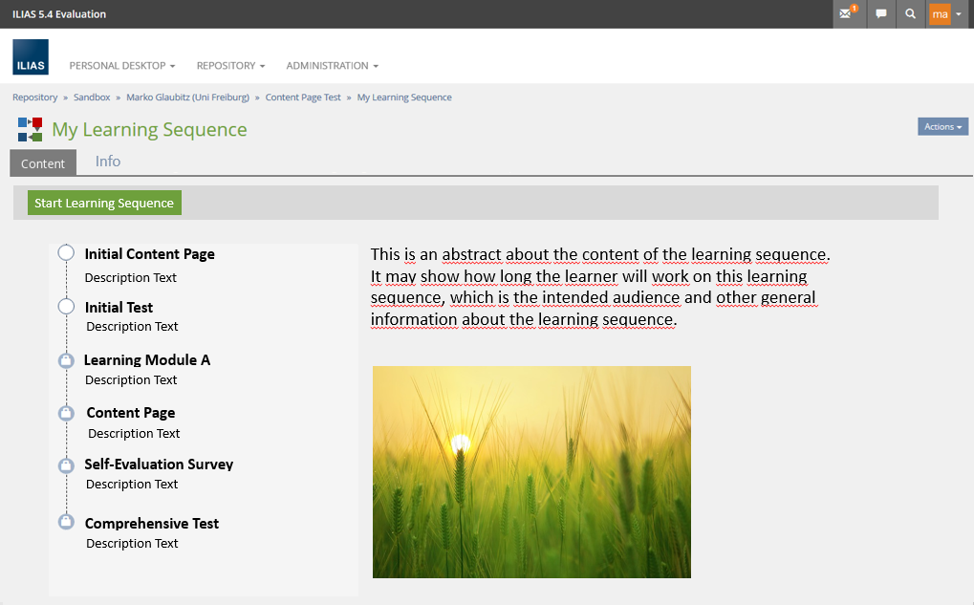Screen dimensions: 974x605
Task: Open Sandbox breadcrumb link
Action: pyautogui.click(x=92, y=97)
